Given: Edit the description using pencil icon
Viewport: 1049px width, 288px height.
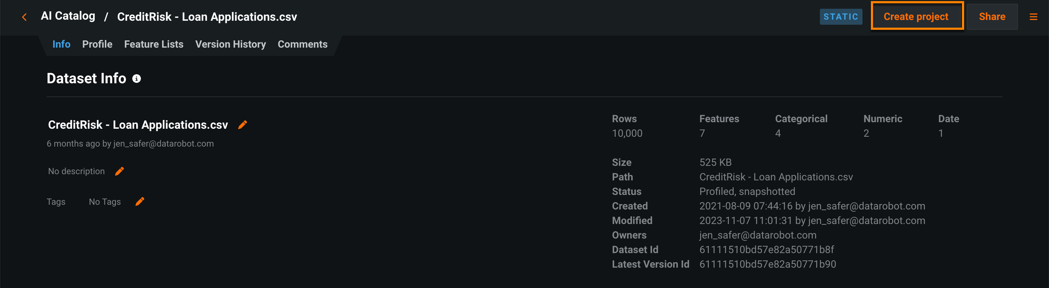Looking at the screenshot, I should (119, 171).
